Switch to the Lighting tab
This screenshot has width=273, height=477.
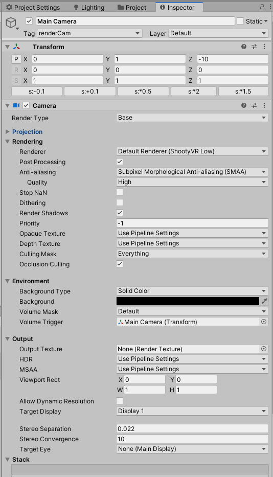coord(89,8)
